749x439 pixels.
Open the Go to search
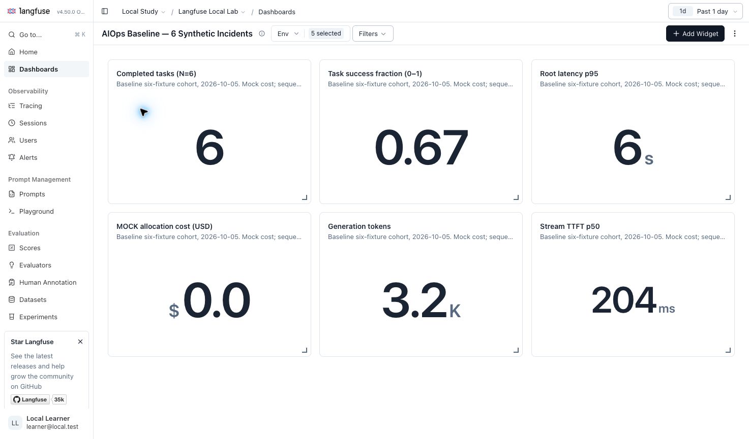coord(47,35)
